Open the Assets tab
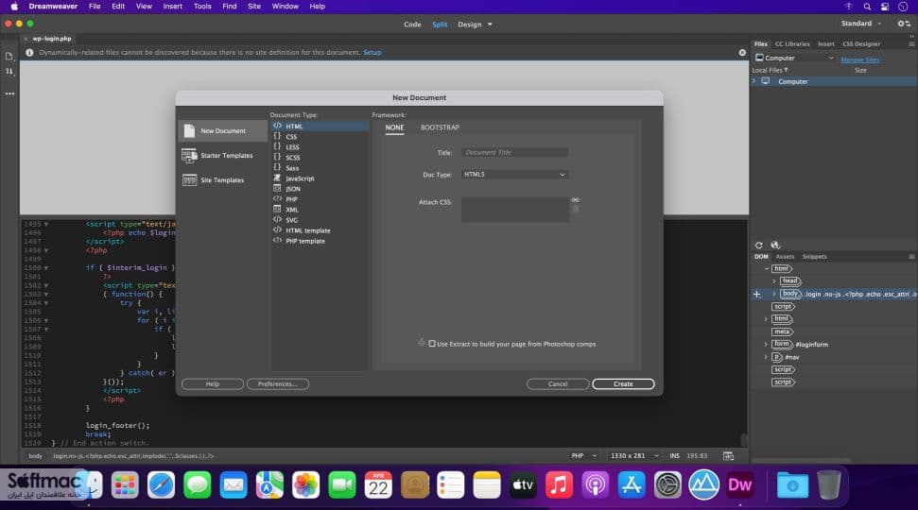Image resolution: width=918 pixels, height=510 pixels. pyautogui.click(x=785, y=257)
